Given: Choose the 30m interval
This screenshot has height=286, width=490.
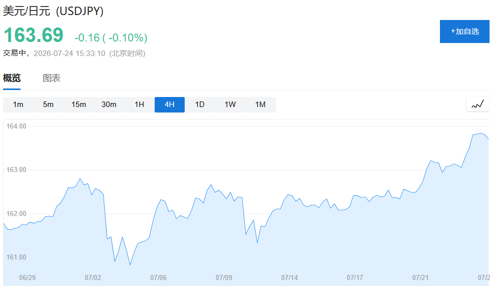Looking at the screenshot, I should 109,104.
